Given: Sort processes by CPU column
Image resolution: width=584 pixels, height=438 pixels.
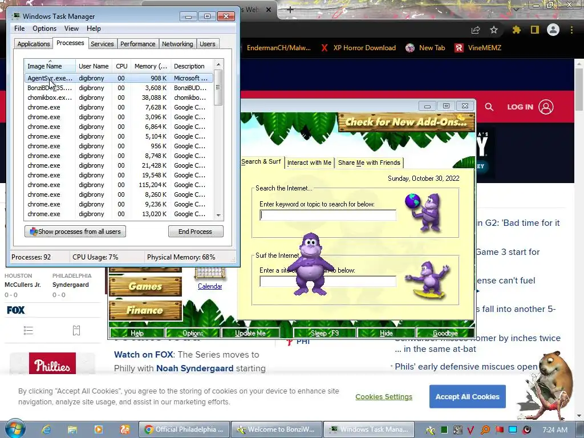Looking at the screenshot, I should click(x=121, y=66).
